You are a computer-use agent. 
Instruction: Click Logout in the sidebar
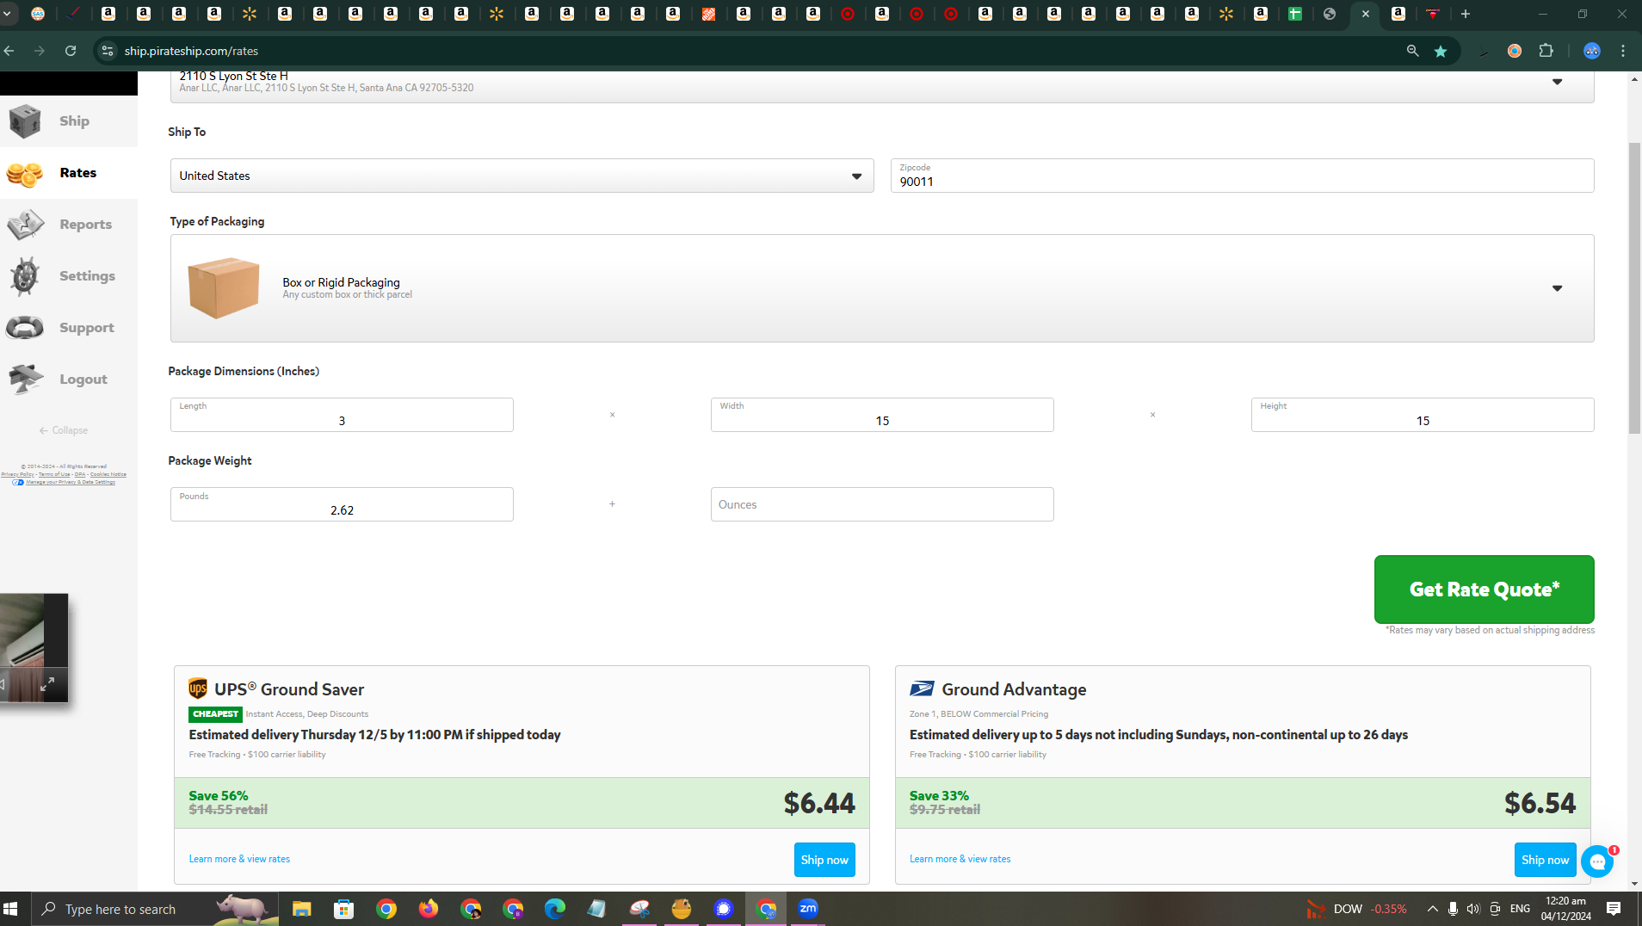point(69,380)
